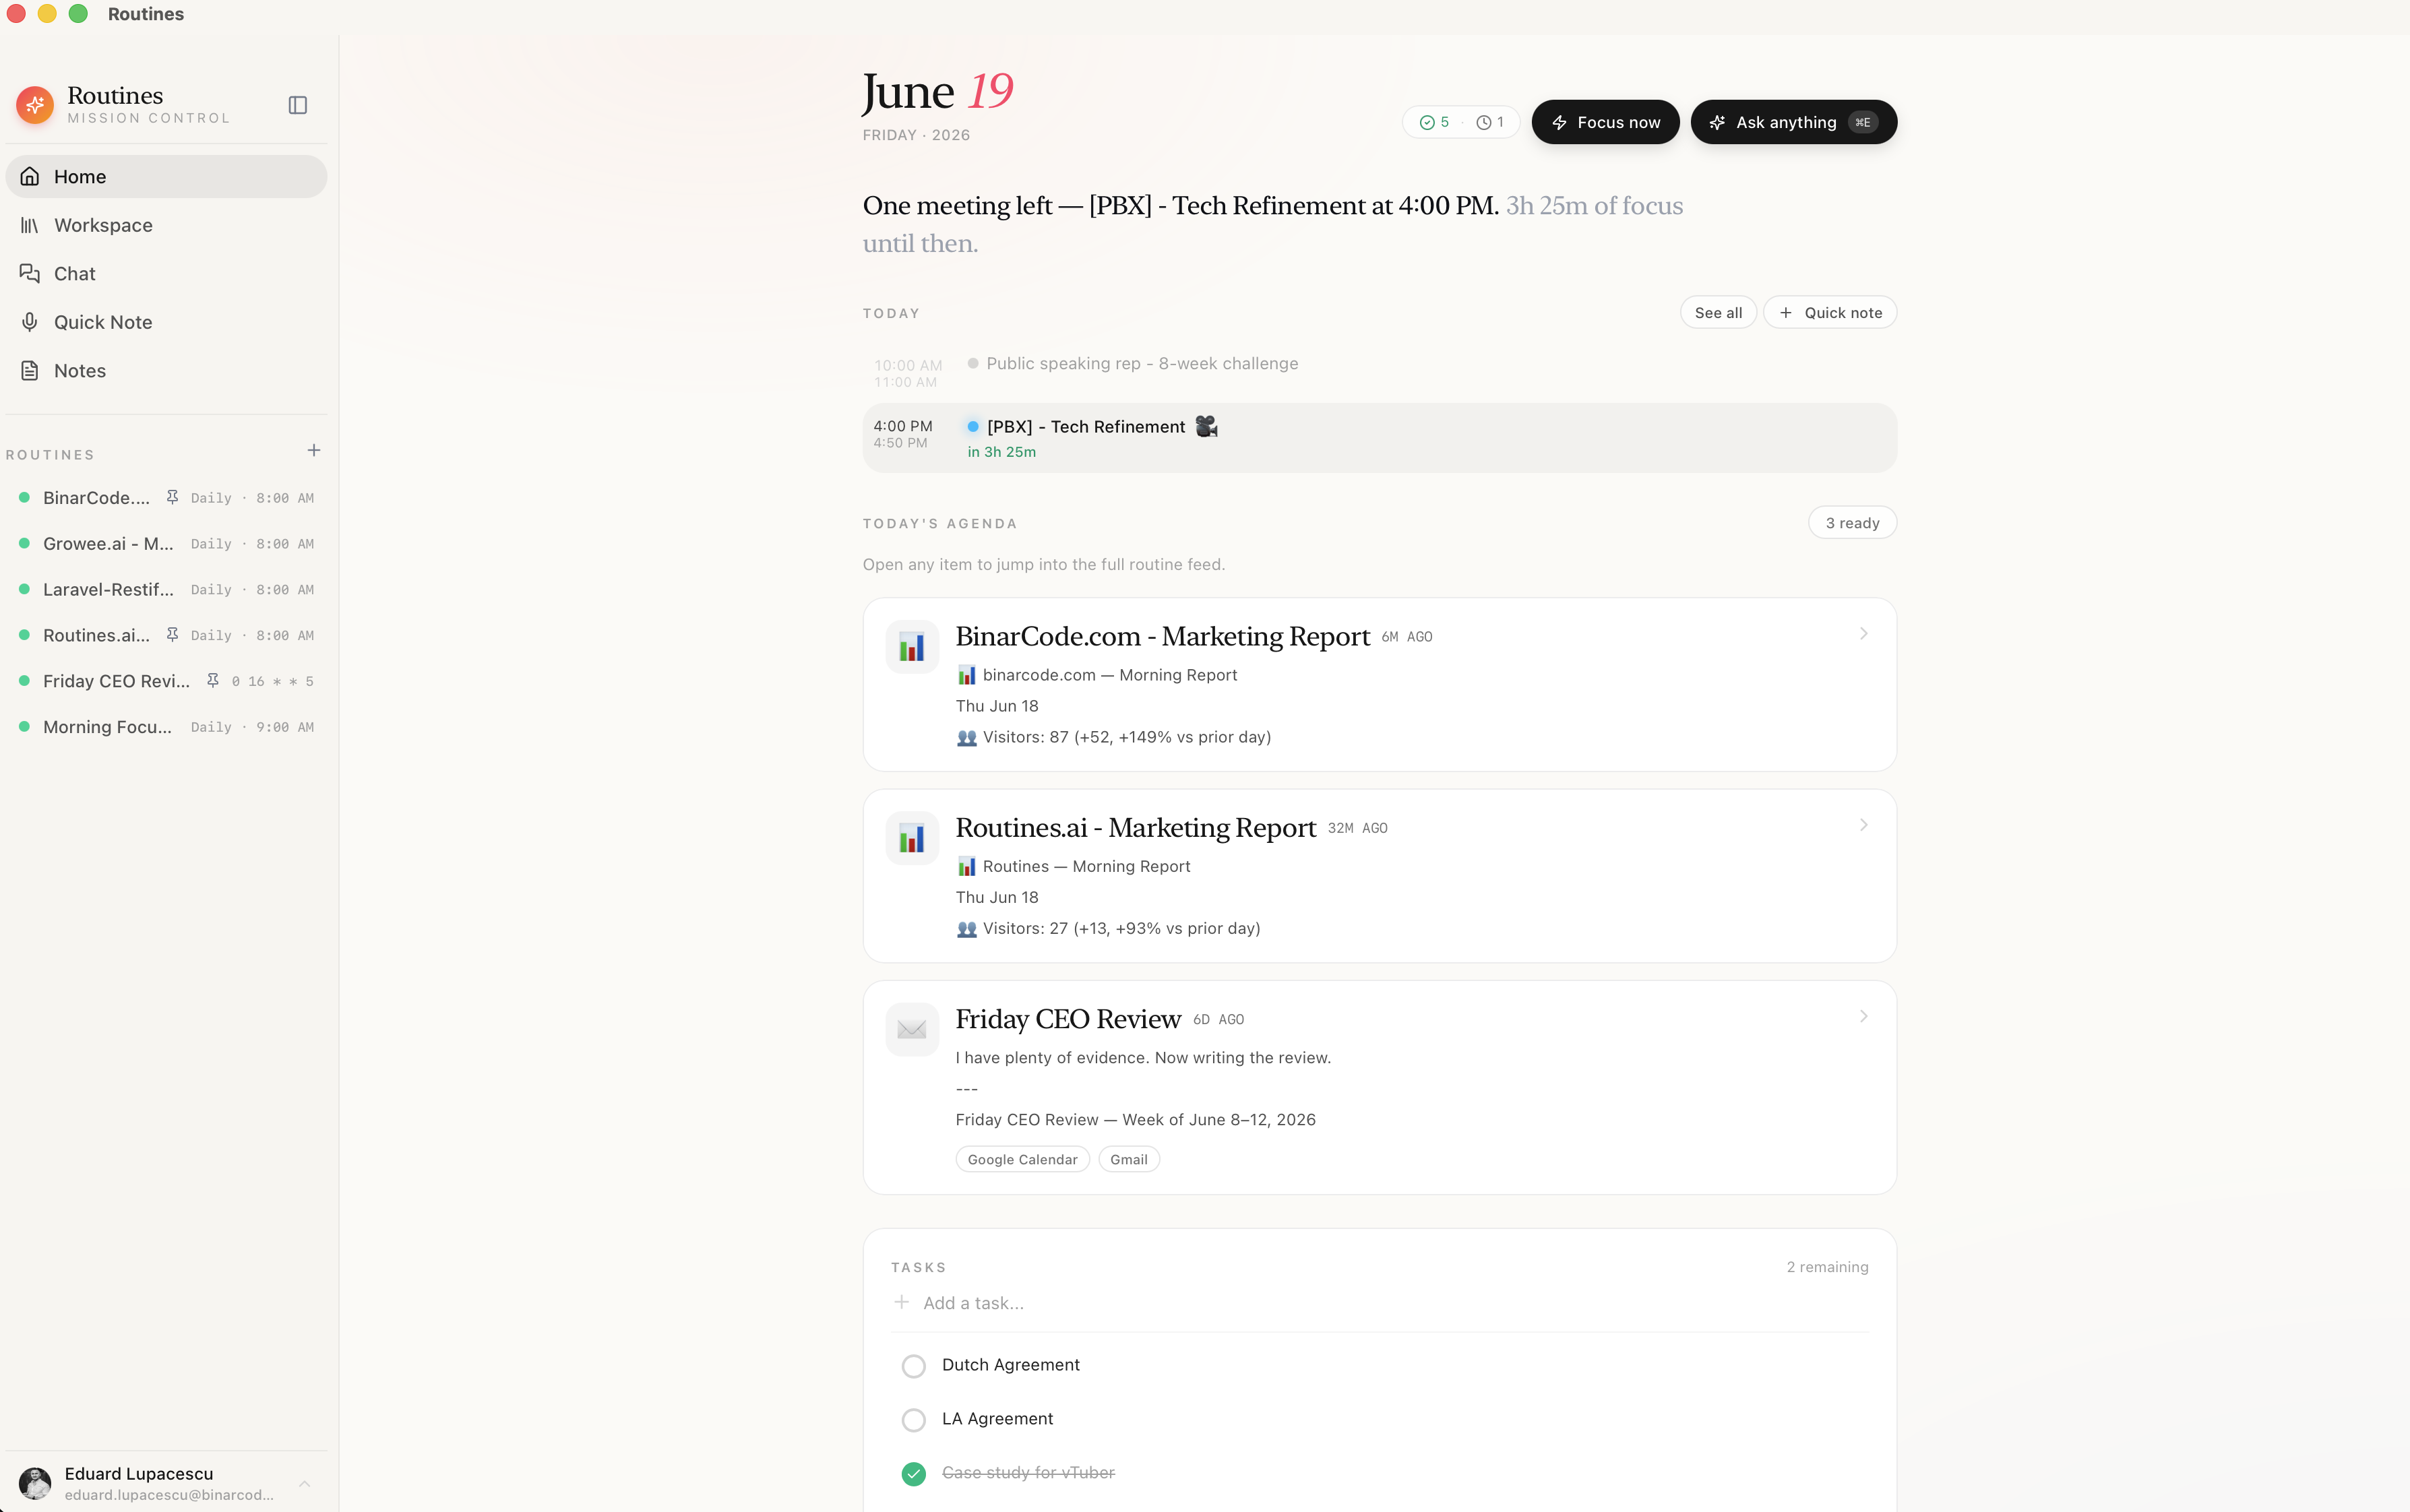This screenshot has height=1512, width=2410.
Task: Click the Quick note button
Action: [1829, 312]
